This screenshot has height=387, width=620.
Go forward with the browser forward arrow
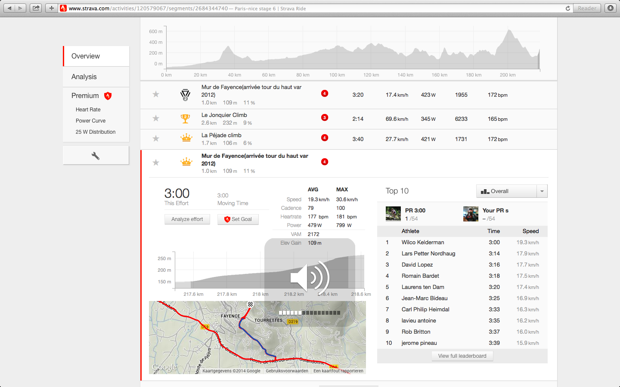20,8
